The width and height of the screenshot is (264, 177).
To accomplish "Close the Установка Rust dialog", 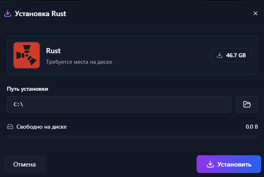I will [x=255, y=13].
